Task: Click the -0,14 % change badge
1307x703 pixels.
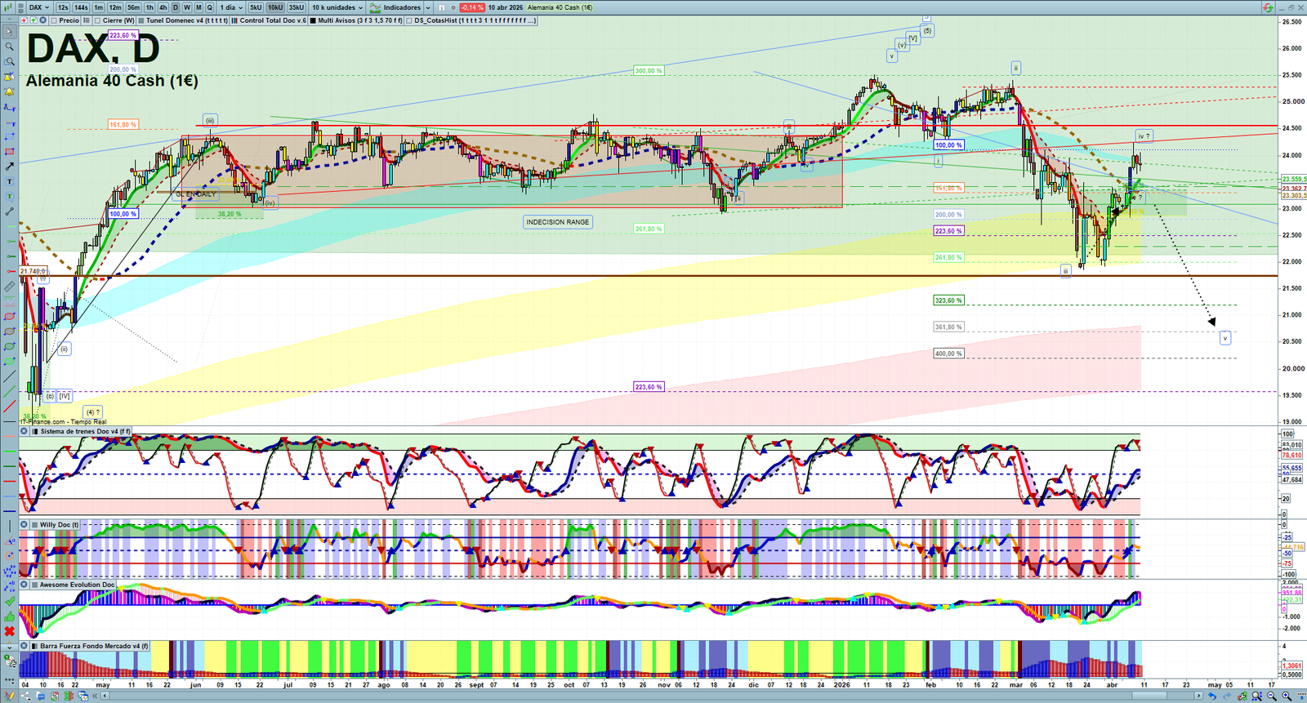Action: [472, 7]
